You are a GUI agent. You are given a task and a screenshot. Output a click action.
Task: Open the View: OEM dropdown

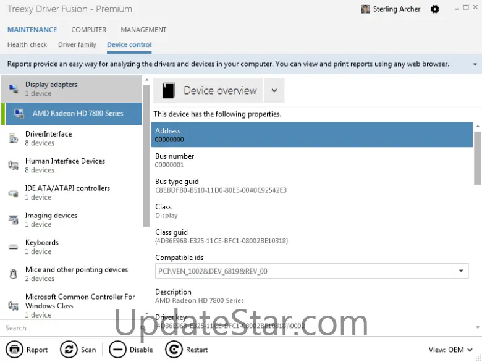450,350
